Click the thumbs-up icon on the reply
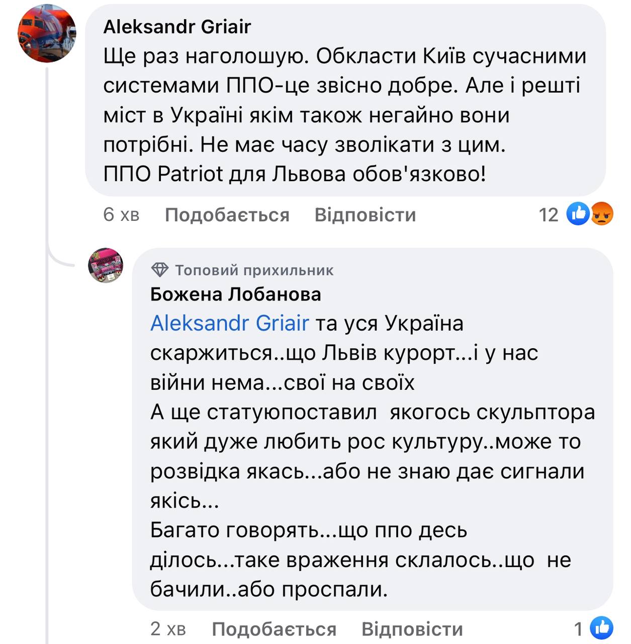631x644 pixels. (x=601, y=628)
